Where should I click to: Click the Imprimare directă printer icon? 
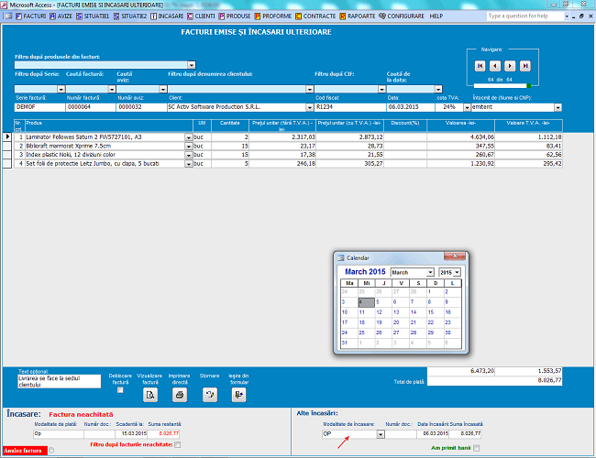pos(180,395)
